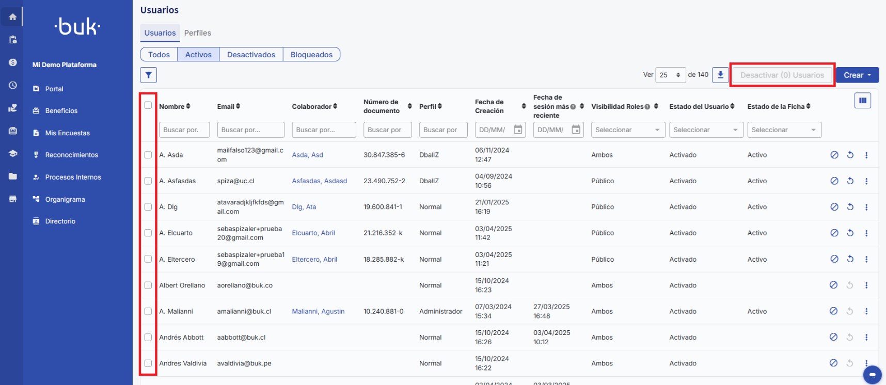Switch to the Perfiles tab
Viewport: 886px width, 385px height.
197,33
